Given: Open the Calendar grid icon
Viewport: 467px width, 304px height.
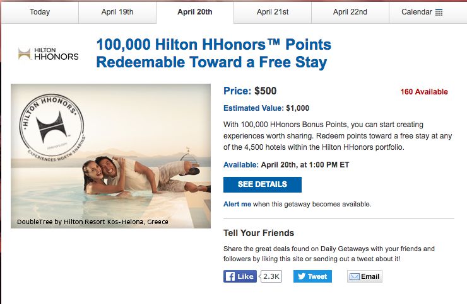Looking at the screenshot, I should [x=439, y=12].
